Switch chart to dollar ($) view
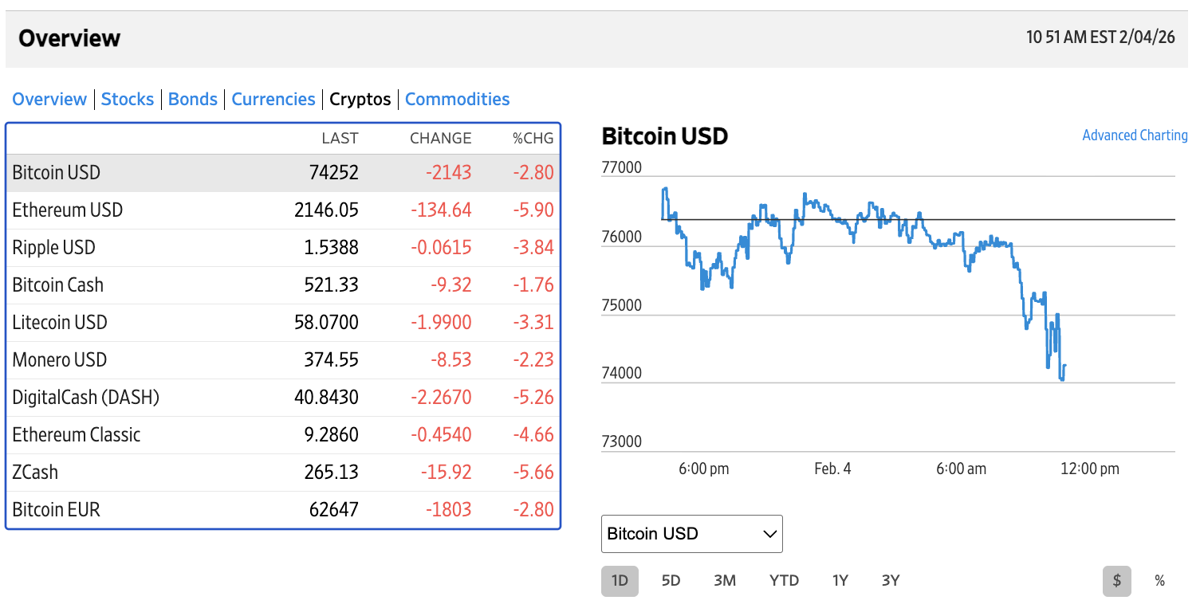The height and width of the screenshot is (612, 1204). (x=1117, y=581)
